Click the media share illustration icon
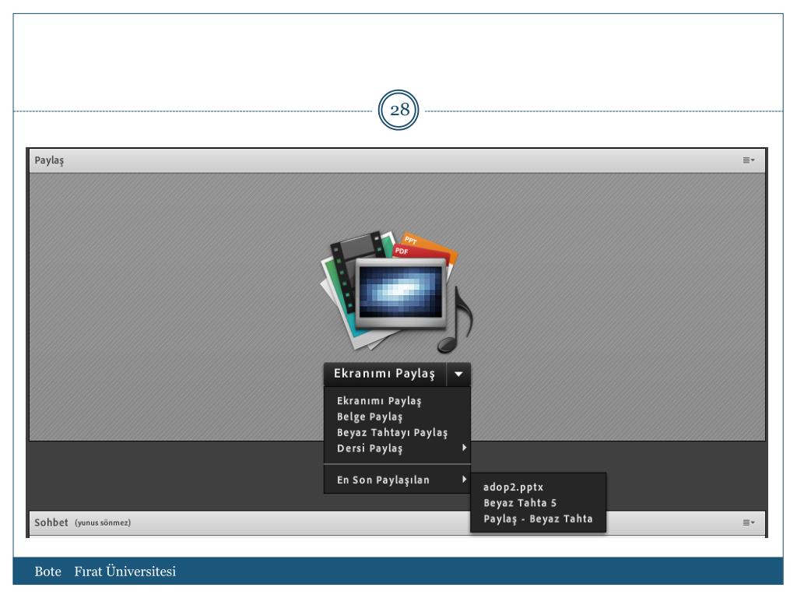Image resolution: width=797 pixels, height=598 pixels. [397, 293]
